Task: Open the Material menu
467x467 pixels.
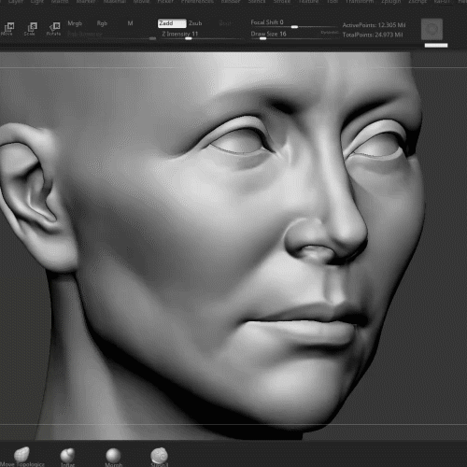Action: click(x=115, y=2)
